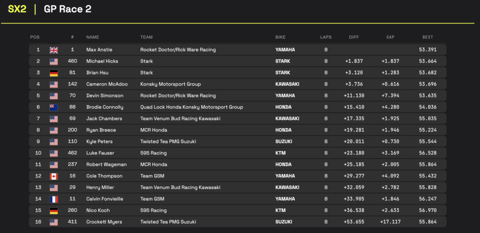Click the GP Race 2 title
The image size is (480, 233).
pyautogui.click(x=67, y=9)
